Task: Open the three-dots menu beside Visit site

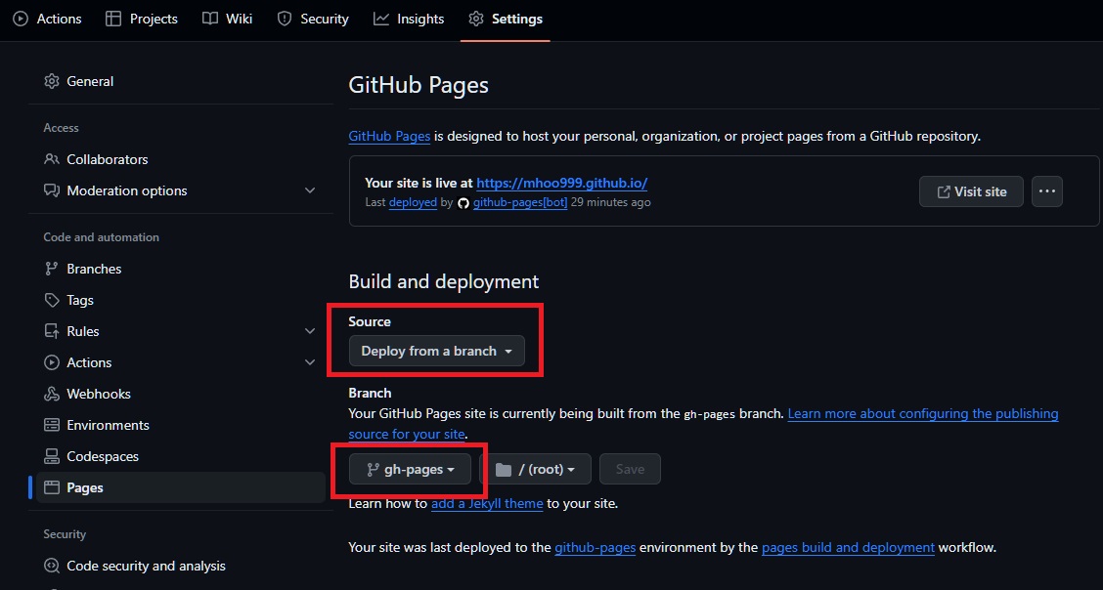Action: [1046, 191]
